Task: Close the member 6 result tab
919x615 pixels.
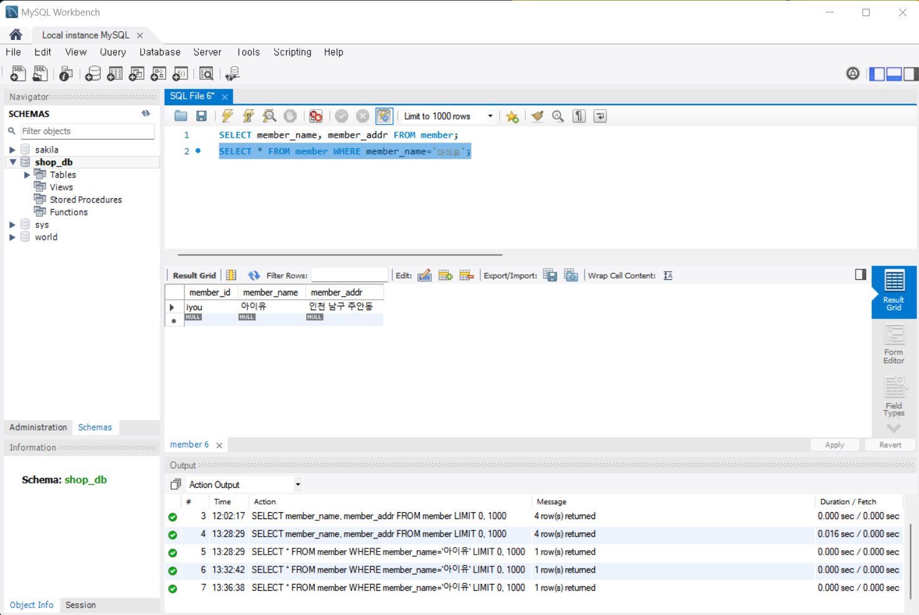Action: point(219,445)
